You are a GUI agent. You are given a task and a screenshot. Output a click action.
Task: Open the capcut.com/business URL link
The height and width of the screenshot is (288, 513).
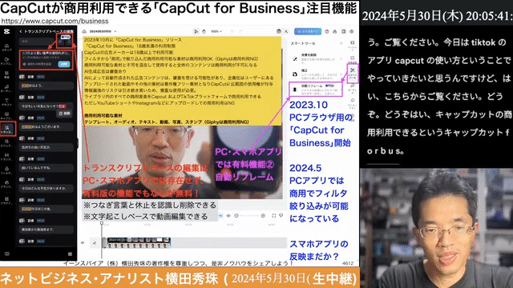pos(55,22)
